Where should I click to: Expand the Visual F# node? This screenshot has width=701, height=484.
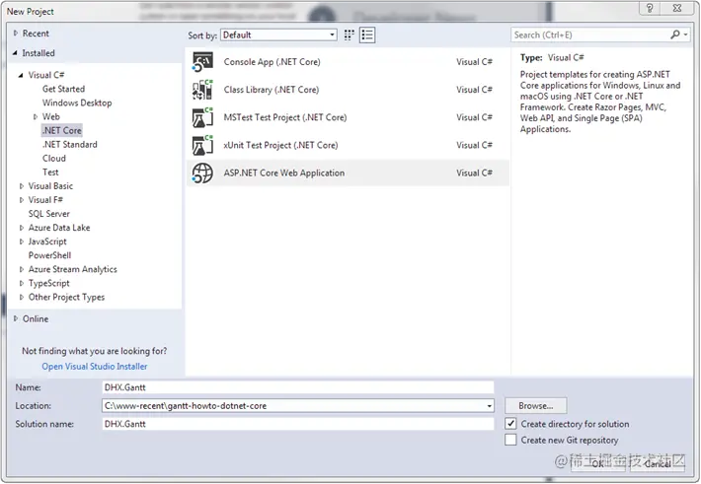21,199
